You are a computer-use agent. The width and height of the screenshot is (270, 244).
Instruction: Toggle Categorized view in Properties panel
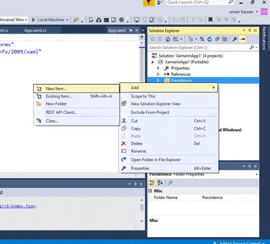153,183
